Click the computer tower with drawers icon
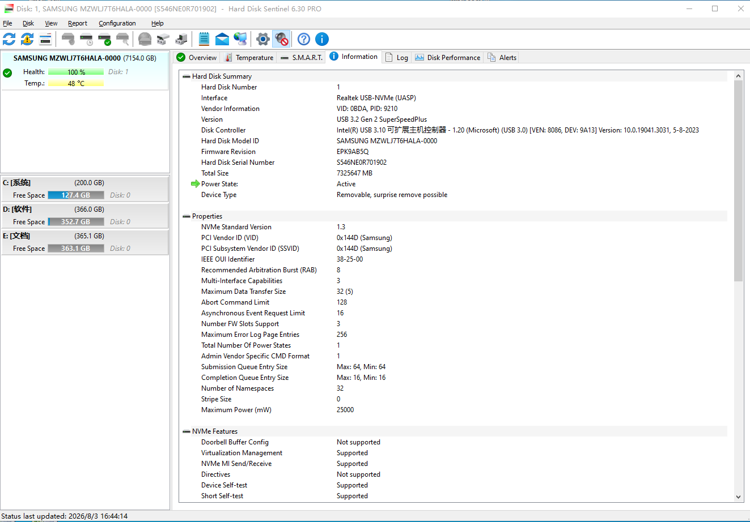Viewport: 750px width, 522px height. click(x=181, y=39)
